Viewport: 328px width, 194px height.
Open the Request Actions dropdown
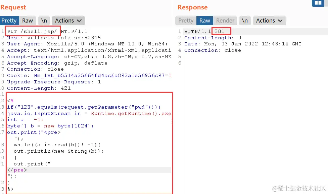click(68, 21)
